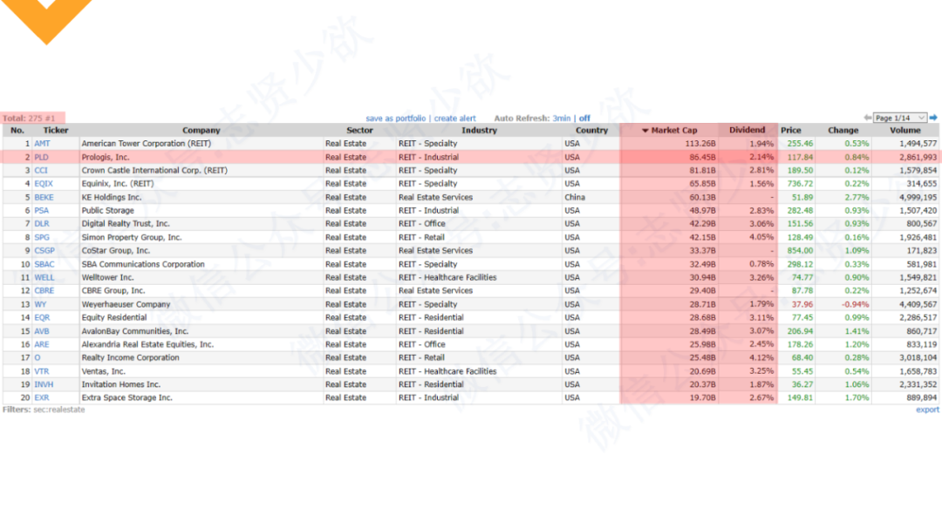
Task: Open the EXR ticker link
Action: [x=42, y=398]
